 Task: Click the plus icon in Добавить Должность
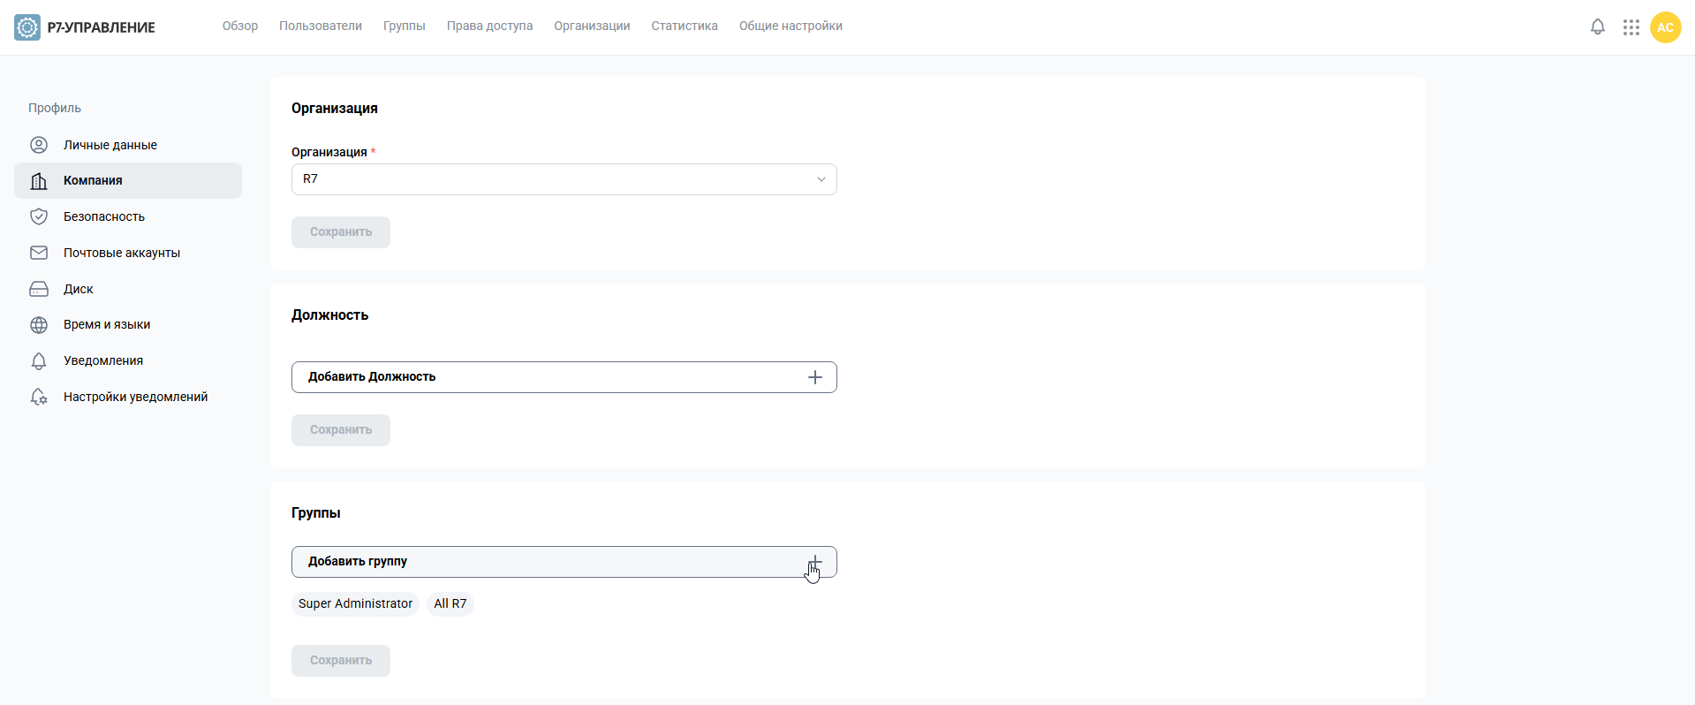click(815, 377)
